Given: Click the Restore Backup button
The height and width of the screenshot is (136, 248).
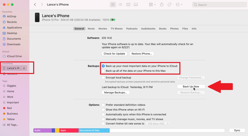Looking at the screenshot, I should coord(191,93).
